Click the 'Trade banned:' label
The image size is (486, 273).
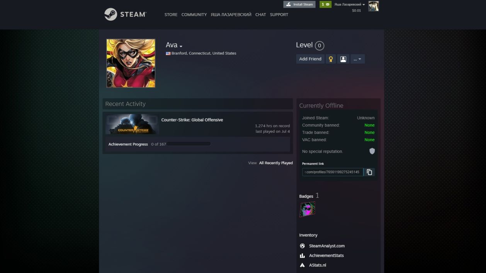coord(316,133)
